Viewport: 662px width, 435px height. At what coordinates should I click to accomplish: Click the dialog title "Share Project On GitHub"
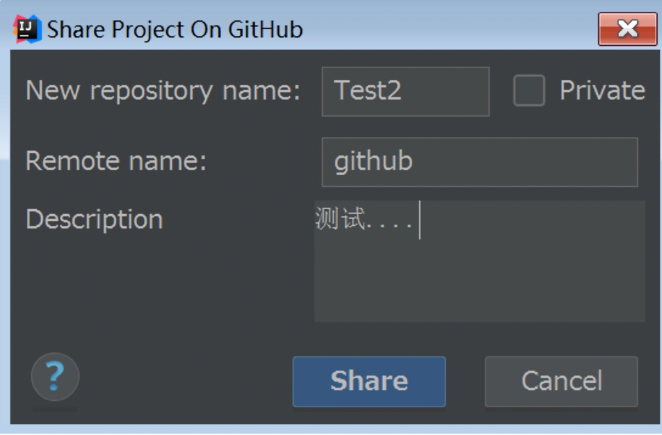pyautogui.click(x=175, y=30)
